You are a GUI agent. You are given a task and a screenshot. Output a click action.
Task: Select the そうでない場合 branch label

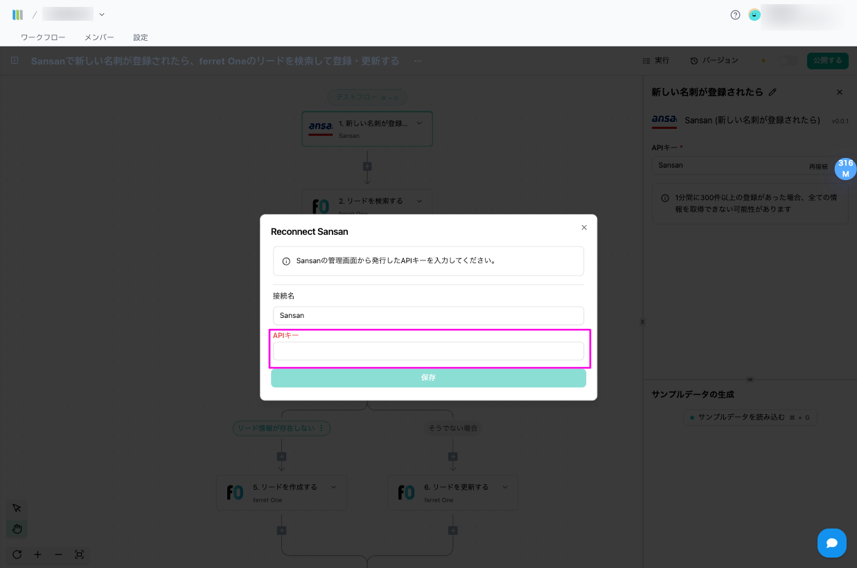tap(453, 428)
